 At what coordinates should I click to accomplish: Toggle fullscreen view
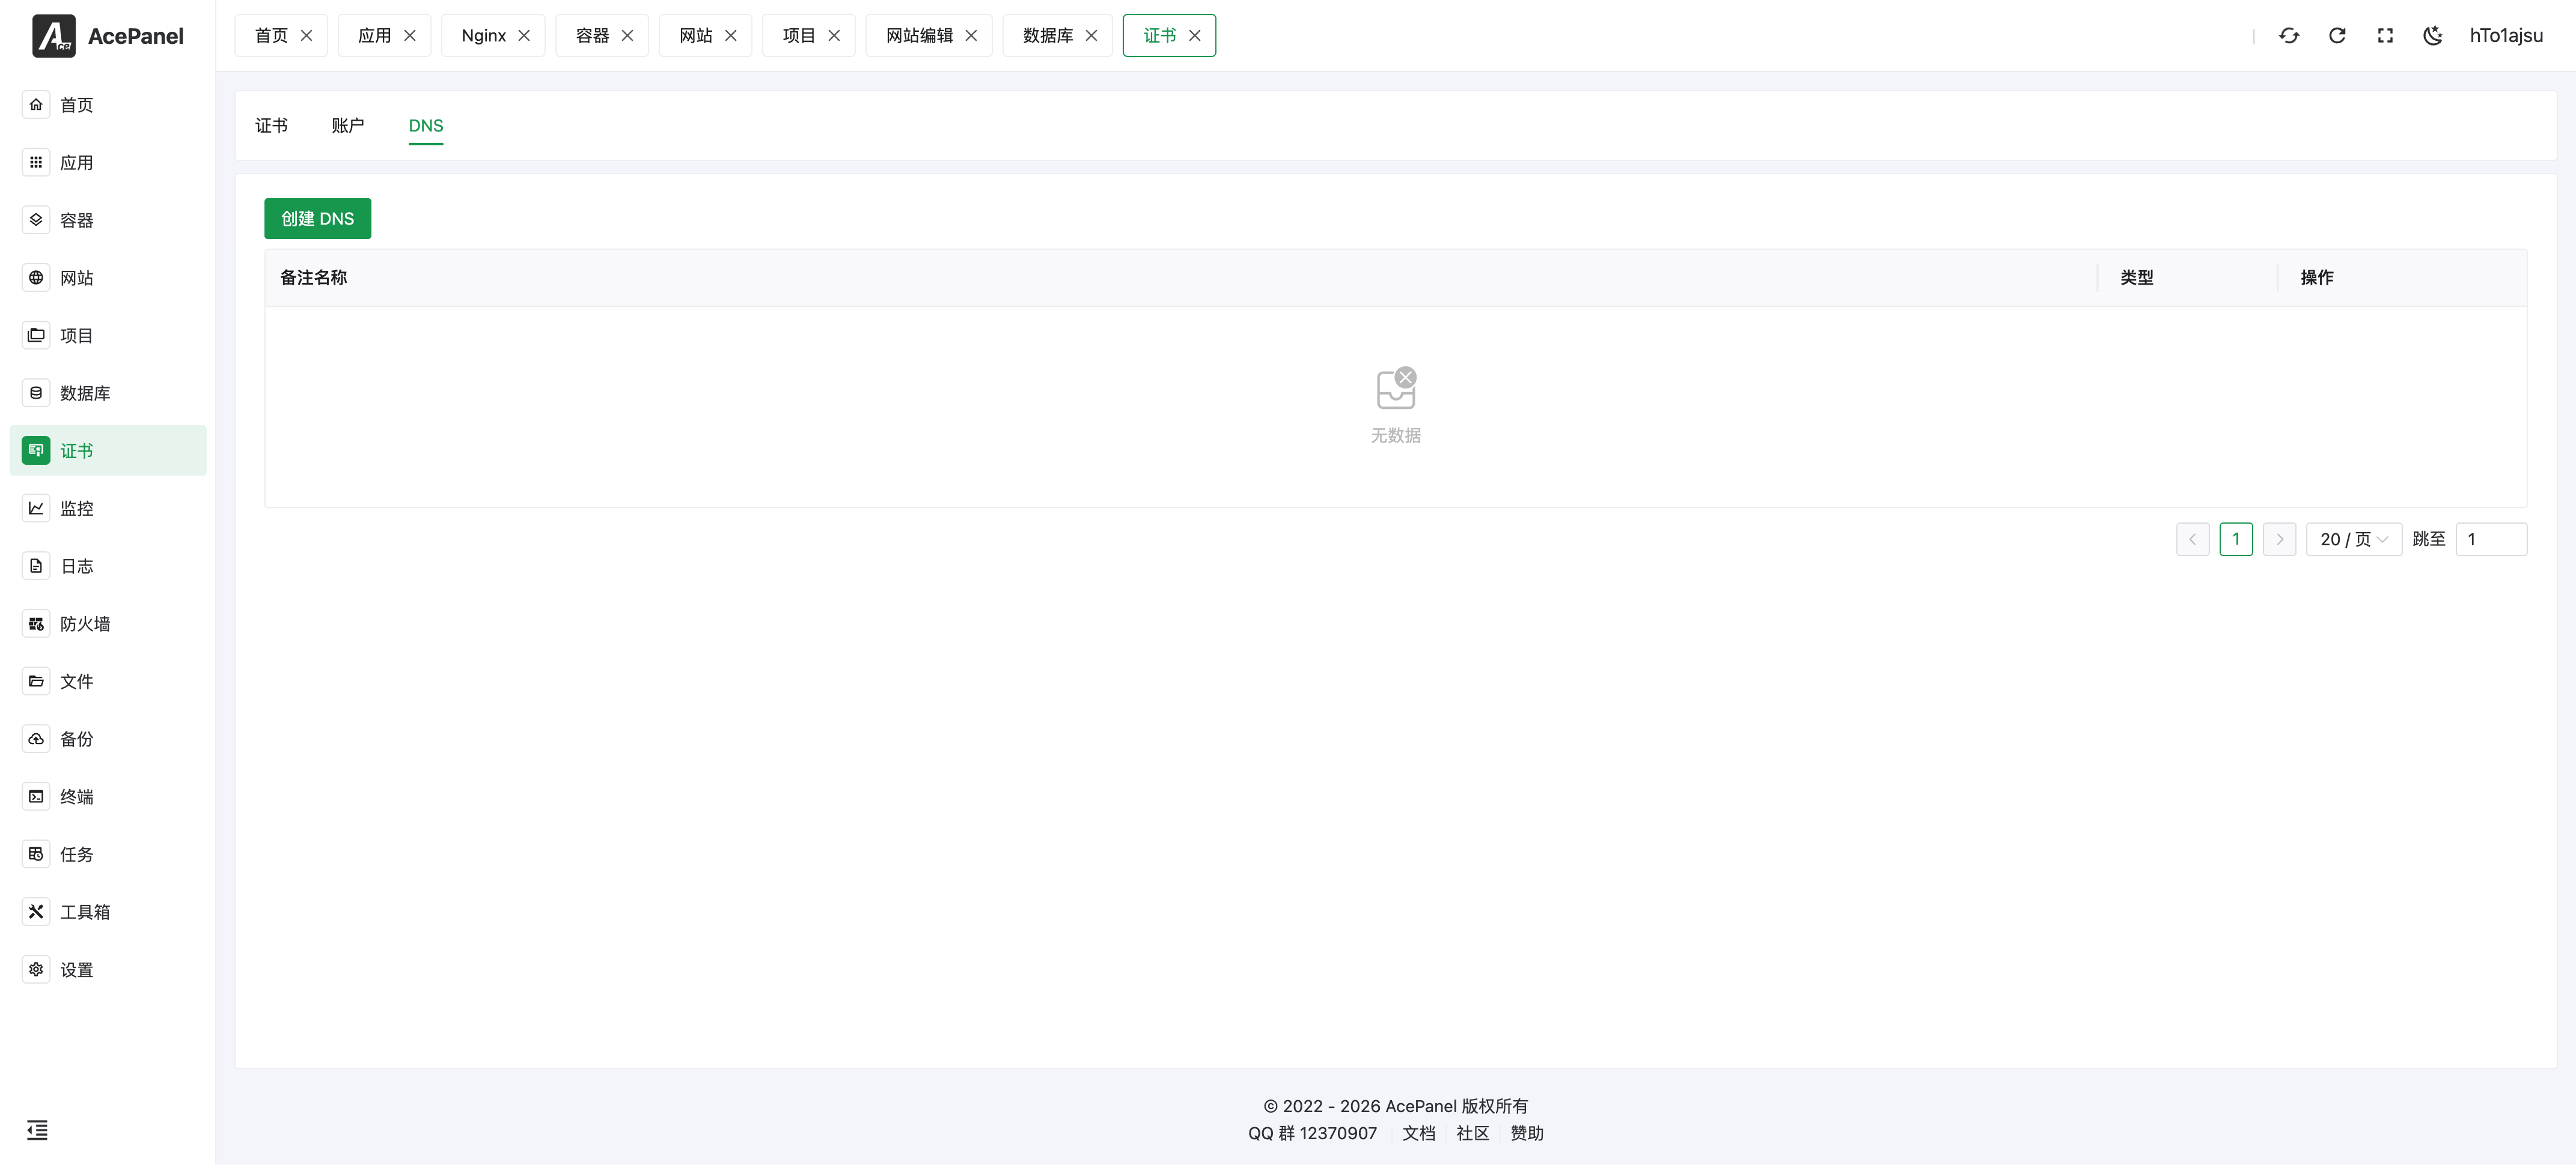[x=2385, y=35]
